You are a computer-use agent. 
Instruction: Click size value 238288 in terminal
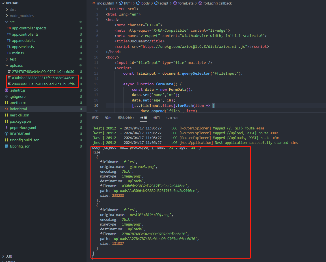[x=118, y=196]
